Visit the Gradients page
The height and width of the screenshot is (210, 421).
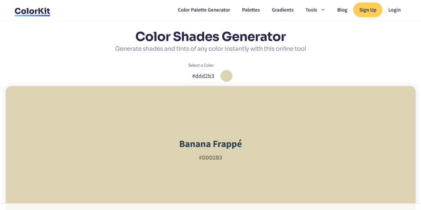pyautogui.click(x=282, y=10)
